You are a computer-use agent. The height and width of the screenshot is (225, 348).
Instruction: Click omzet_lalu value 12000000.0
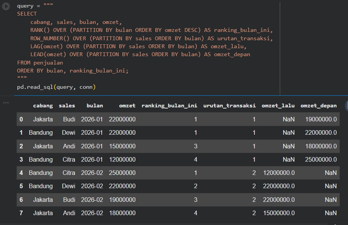pyautogui.click(x=279, y=173)
